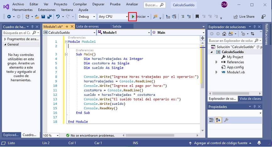Click the Sync with Active Document icon

pos(252,34)
